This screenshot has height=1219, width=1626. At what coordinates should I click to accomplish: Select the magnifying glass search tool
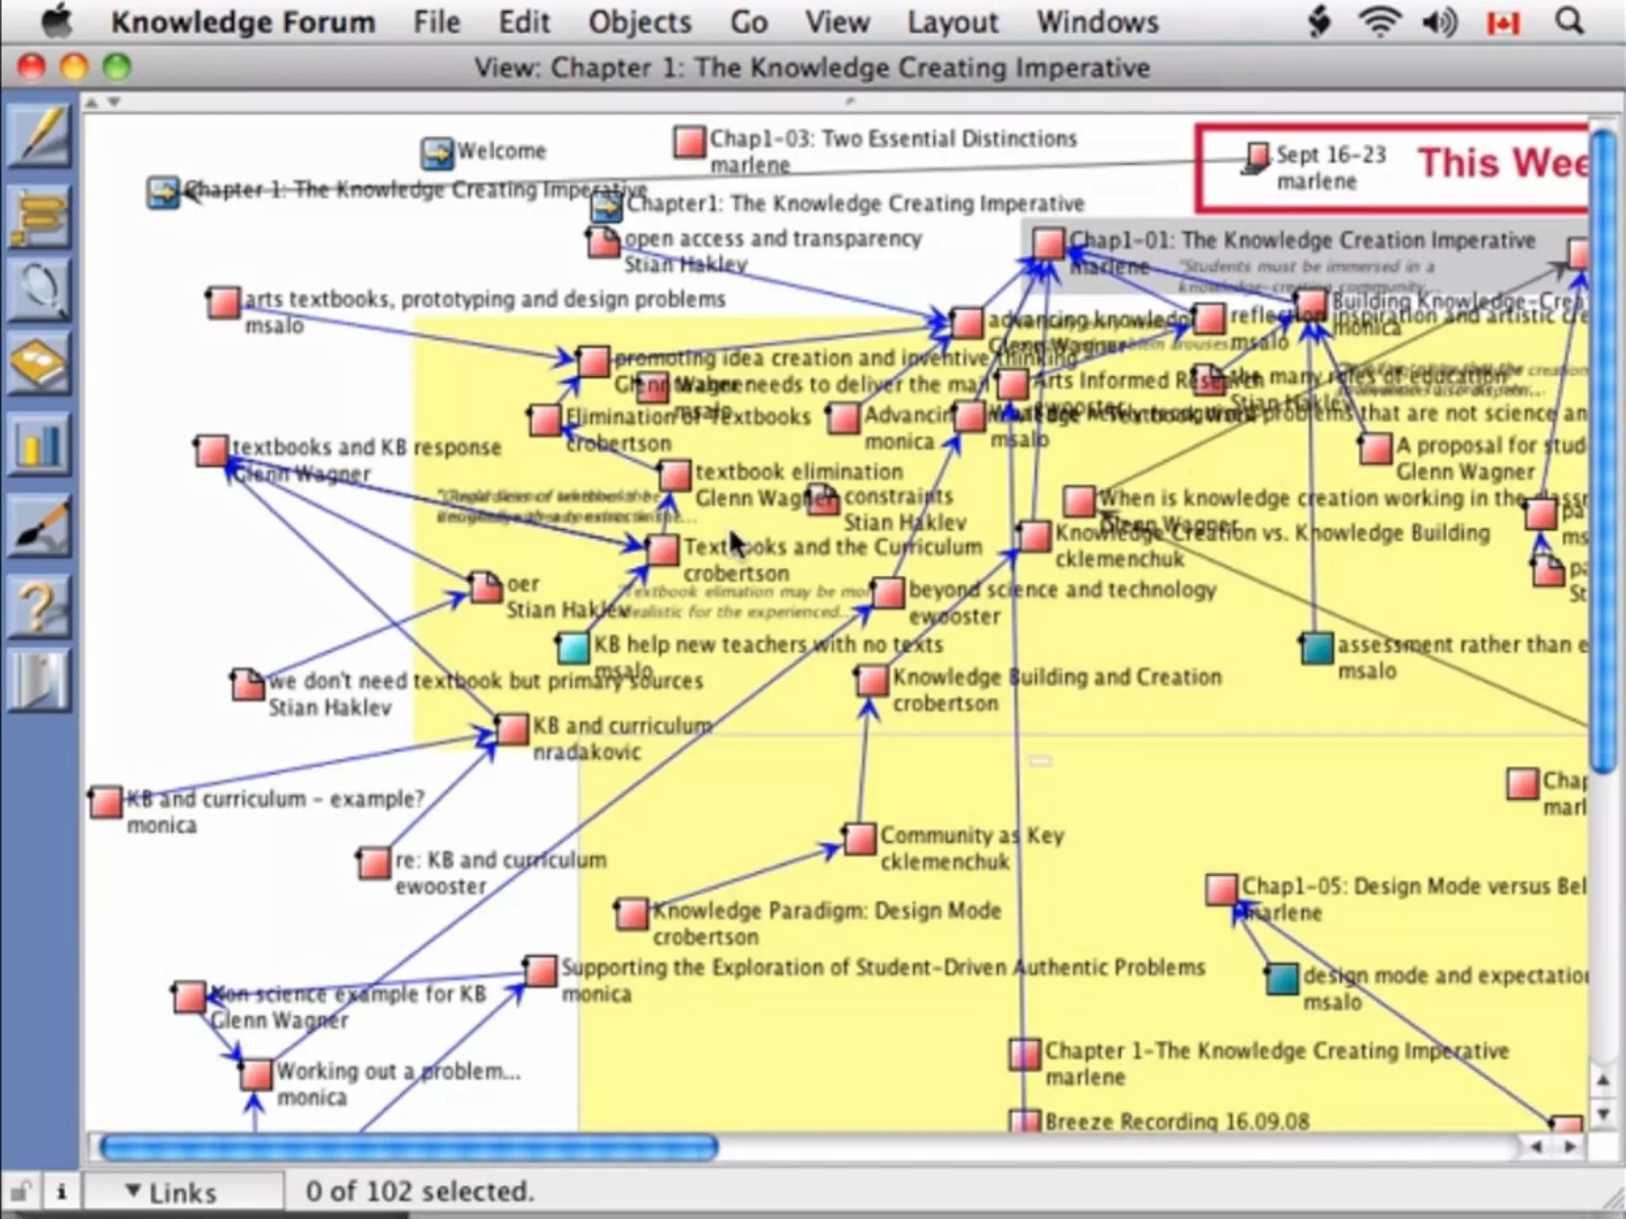click(40, 288)
